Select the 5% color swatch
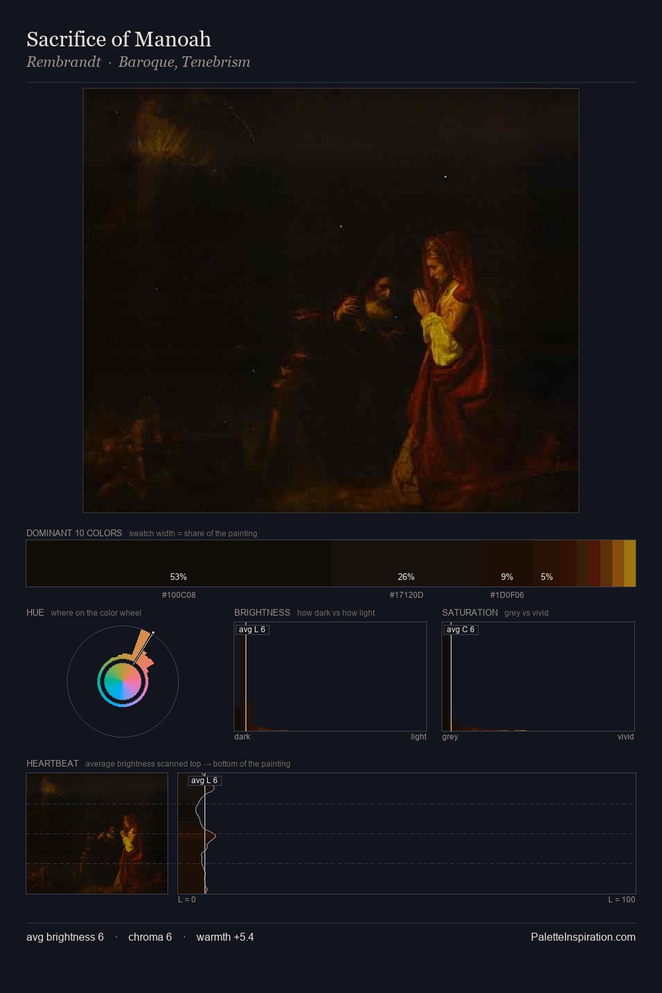This screenshot has height=993, width=662. [547, 563]
